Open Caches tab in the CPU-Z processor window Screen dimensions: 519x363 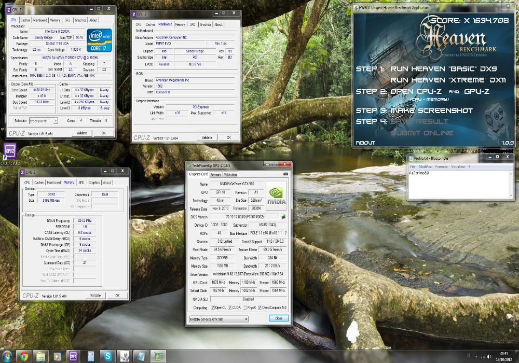pyautogui.click(x=25, y=20)
